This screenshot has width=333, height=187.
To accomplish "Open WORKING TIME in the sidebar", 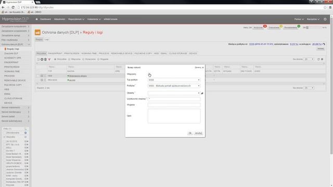I will (x=12, y=72).
